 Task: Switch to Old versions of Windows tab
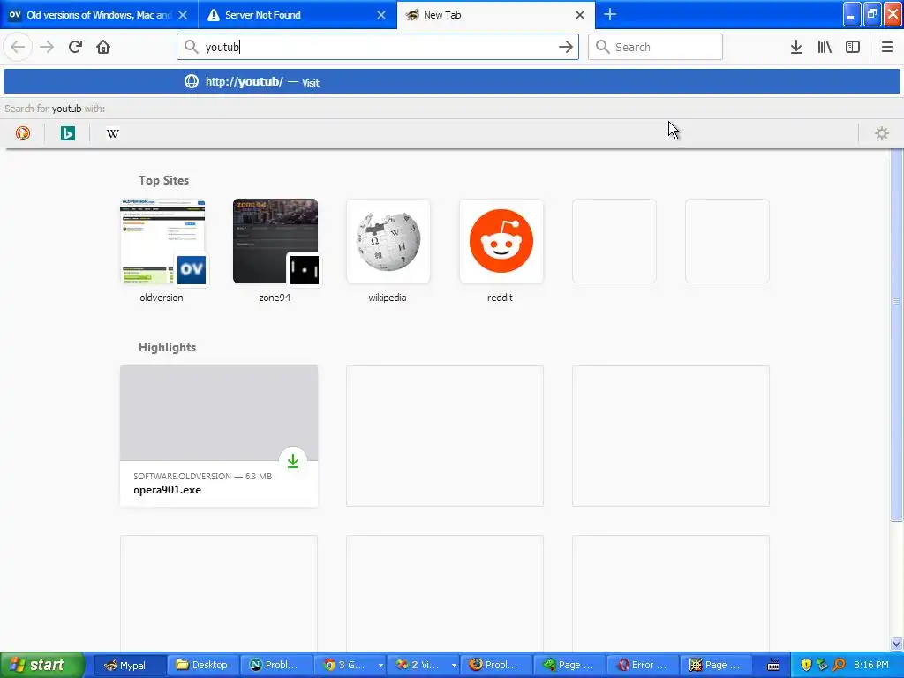point(99,15)
